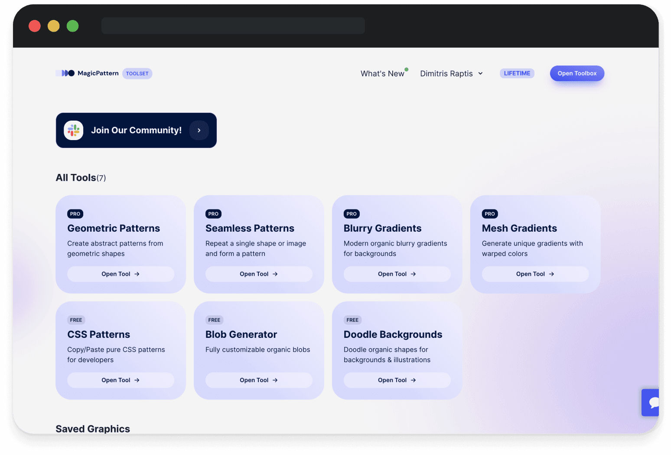
Task: Click the red window close dot
Action: point(35,26)
